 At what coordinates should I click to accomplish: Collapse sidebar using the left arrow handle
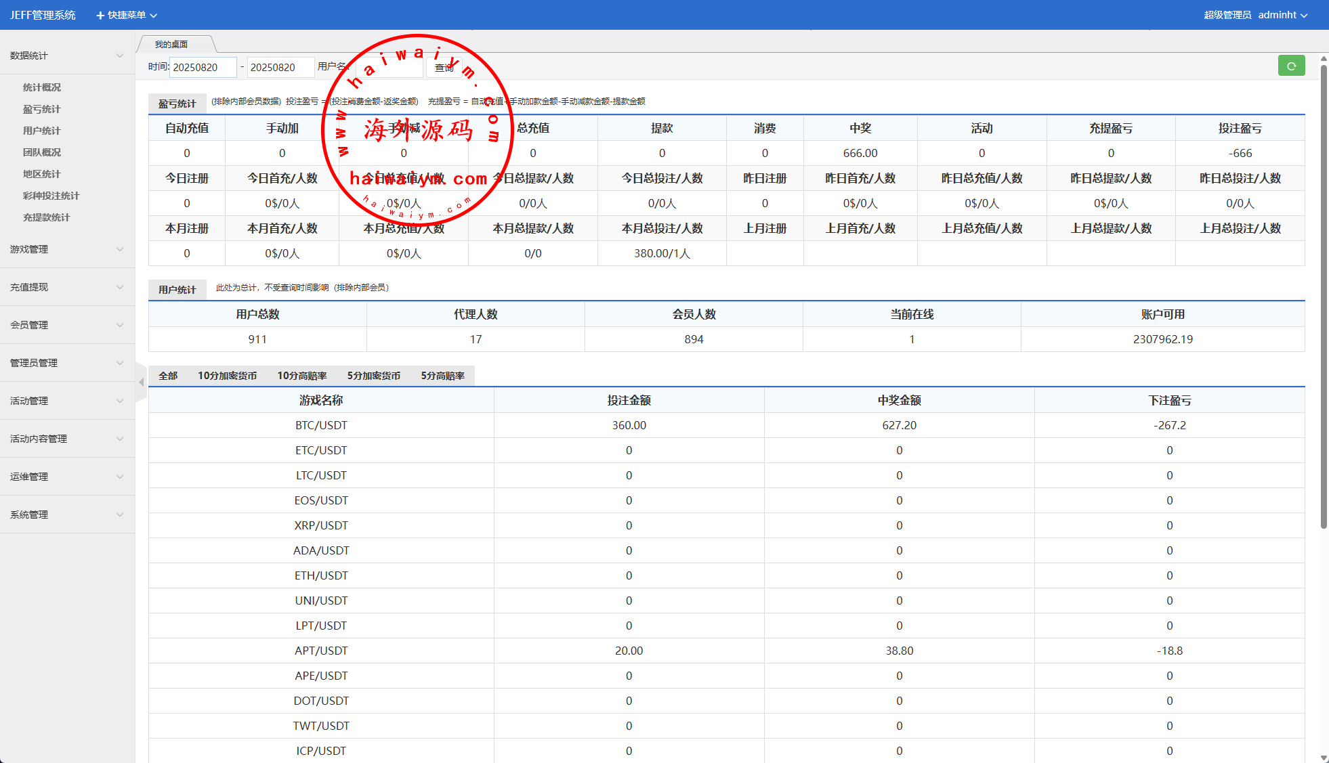pos(141,383)
